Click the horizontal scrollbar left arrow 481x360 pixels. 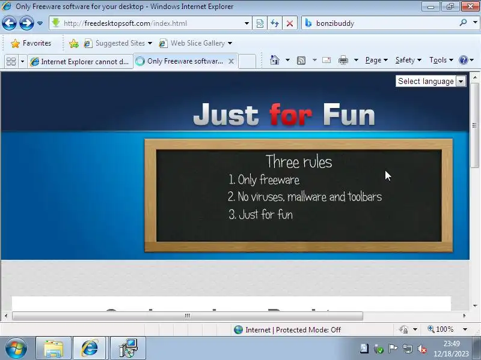[x=6, y=316]
